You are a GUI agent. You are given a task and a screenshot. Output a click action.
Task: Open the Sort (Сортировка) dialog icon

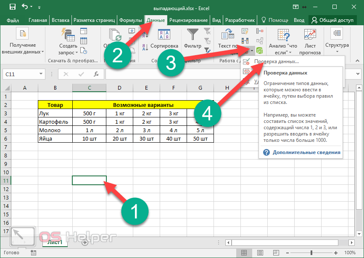coord(164,35)
